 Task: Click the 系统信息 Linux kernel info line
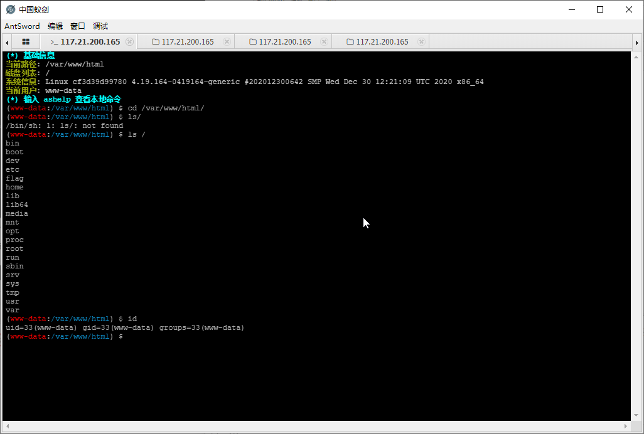pyautogui.click(x=245, y=82)
